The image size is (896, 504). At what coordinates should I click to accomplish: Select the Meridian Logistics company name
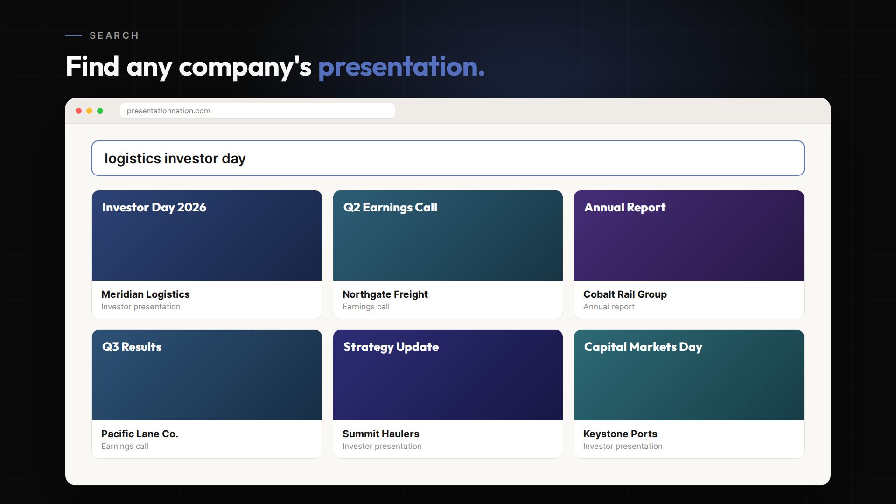tap(146, 294)
